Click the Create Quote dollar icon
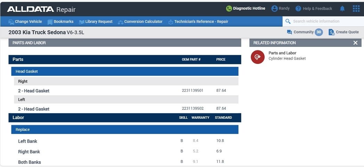364x167 pixels. pyautogui.click(x=331, y=32)
